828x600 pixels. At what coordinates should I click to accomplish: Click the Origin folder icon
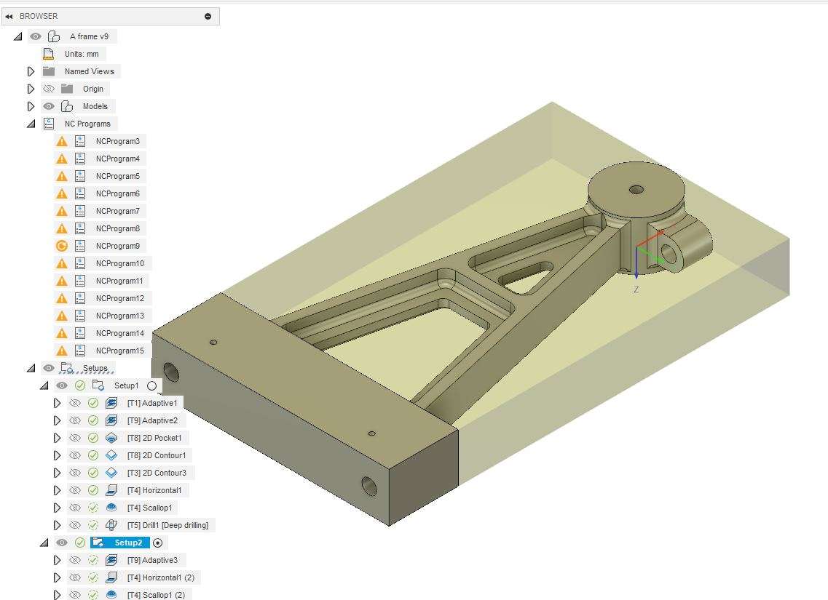(66, 89)
